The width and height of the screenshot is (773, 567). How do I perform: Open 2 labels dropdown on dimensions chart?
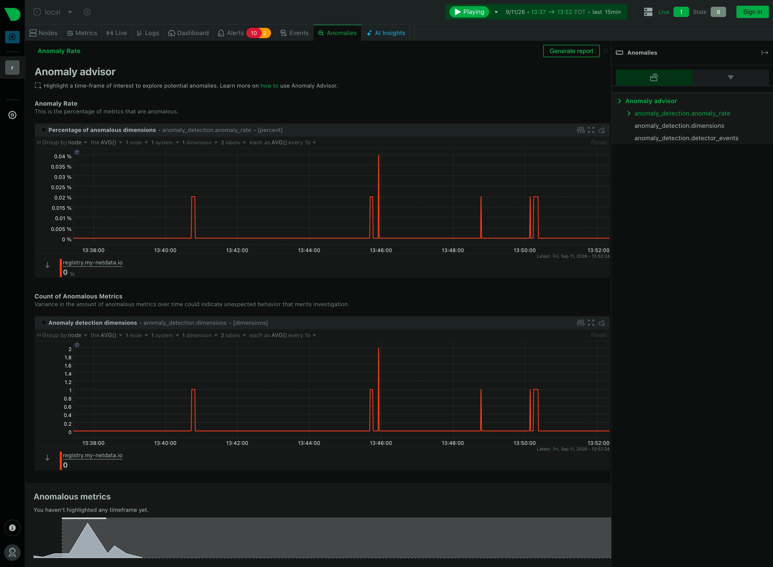point(233,335)
